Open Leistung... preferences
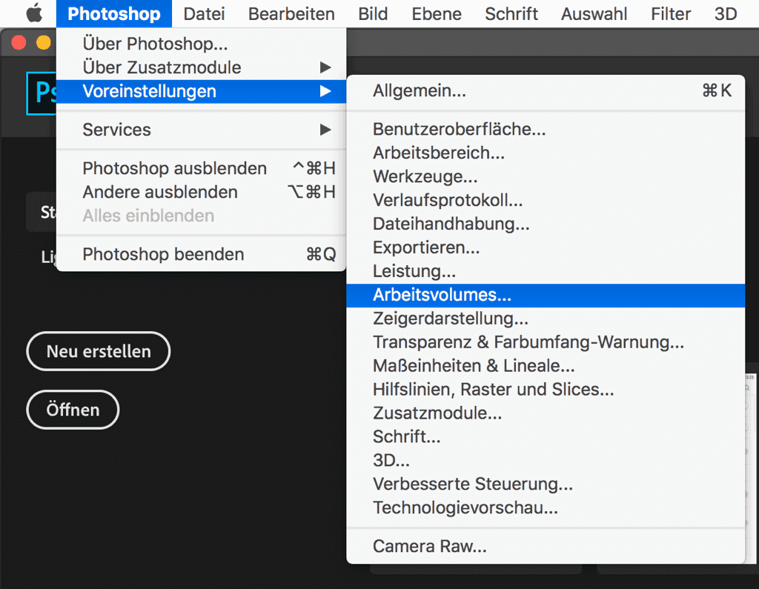The image size is (759, 589). click(x=546, y=271)
